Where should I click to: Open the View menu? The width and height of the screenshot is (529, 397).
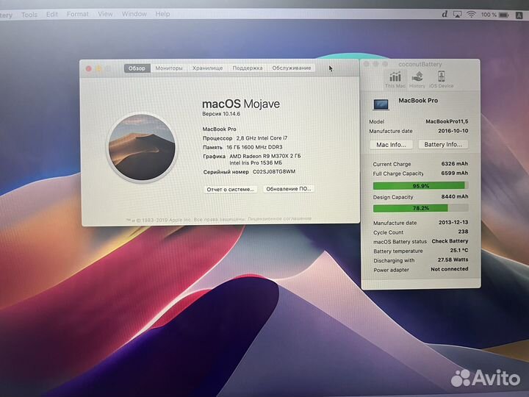[x=105, y=14]
